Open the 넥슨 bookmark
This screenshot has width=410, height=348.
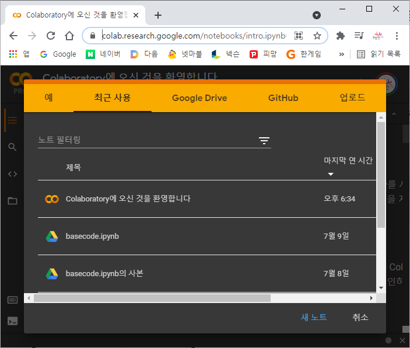225,54
